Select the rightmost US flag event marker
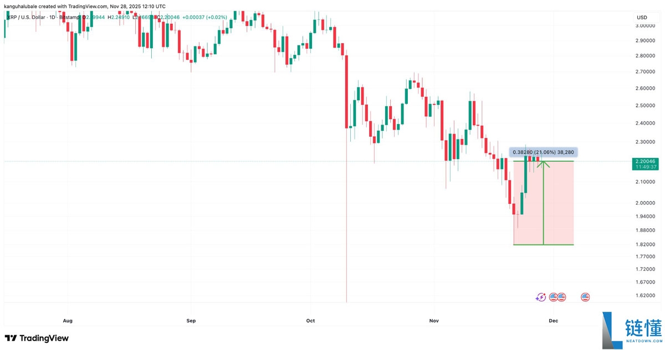The width and height of the screenshot is (665, 350). pyautogui.click(x=585, y=297)
